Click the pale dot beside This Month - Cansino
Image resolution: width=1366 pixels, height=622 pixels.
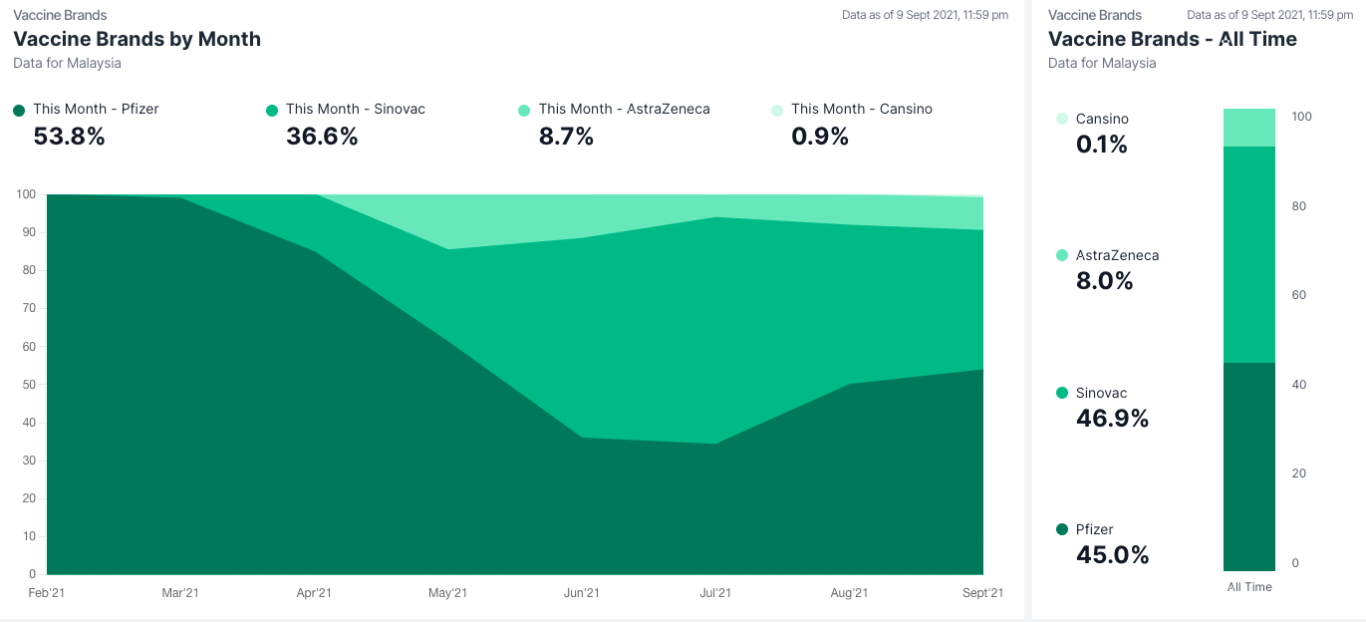point(777,111)
